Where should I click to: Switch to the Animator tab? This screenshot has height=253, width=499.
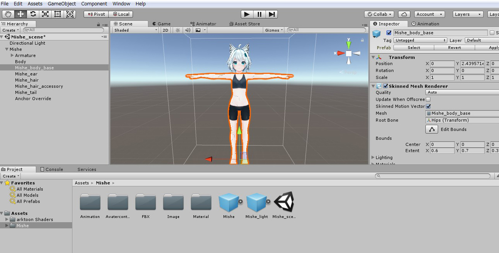pyautogui.click(x=203, y=24)
